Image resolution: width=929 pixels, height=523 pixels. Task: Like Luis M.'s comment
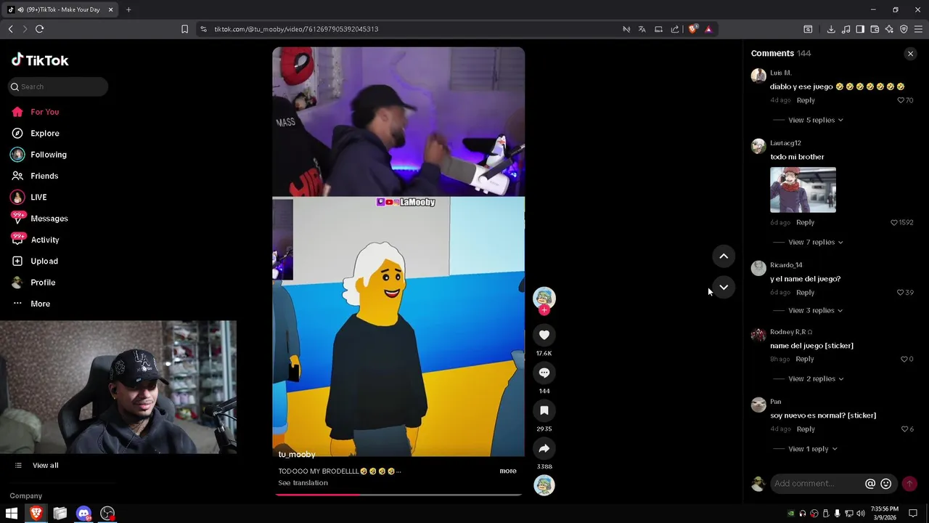coord(901,100)
